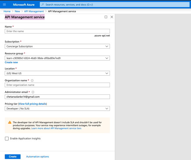Open the Pricing tier dropdown
This screenshot has height=160, width=191.
pyautogui.click(x=57, y=109)
